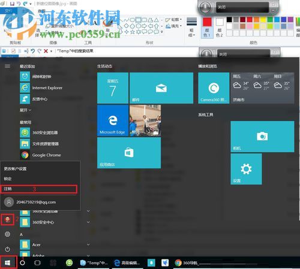This screenshot has width=300, height=269.
Task: Switch to the Chrome 360导航 window on the taskbar
Action: tap(187, 263)
